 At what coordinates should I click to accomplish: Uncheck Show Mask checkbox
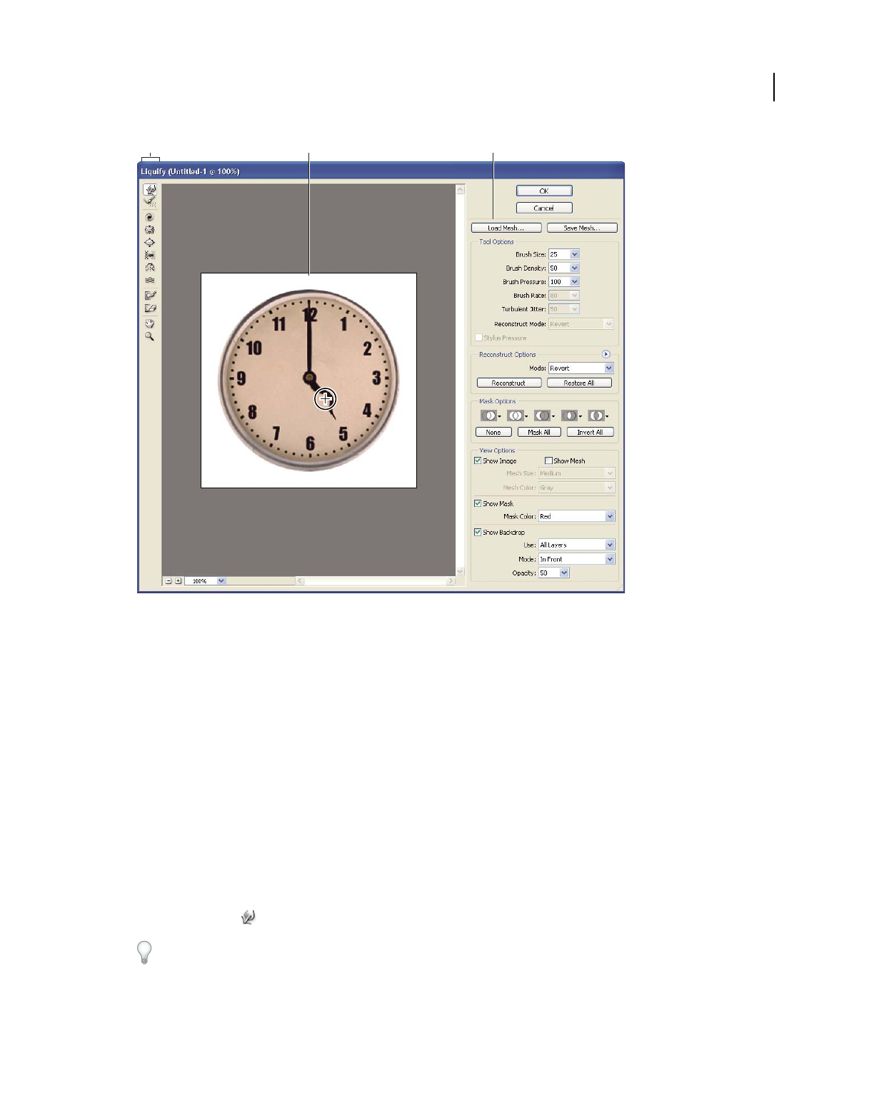point(478,503)
